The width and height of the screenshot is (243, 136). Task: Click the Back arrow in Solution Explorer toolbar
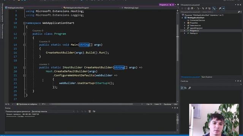click(182, 8)
